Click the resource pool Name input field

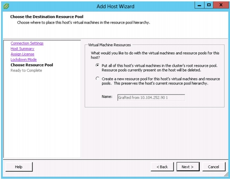coord(151,97)
